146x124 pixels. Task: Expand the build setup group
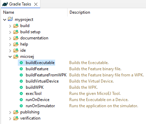click(10, 32)
